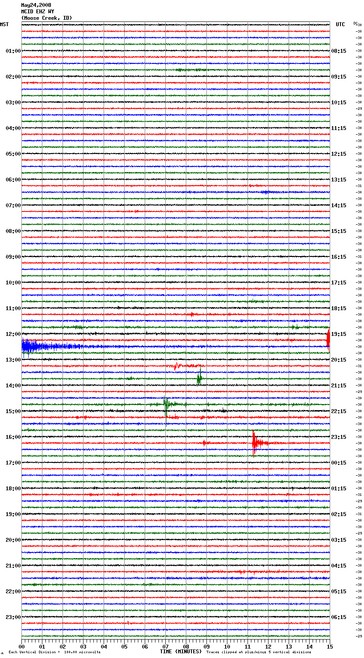Select the 15:00 MST row label
This screenshot has width=364, height=658.
[x=13, y=411]
